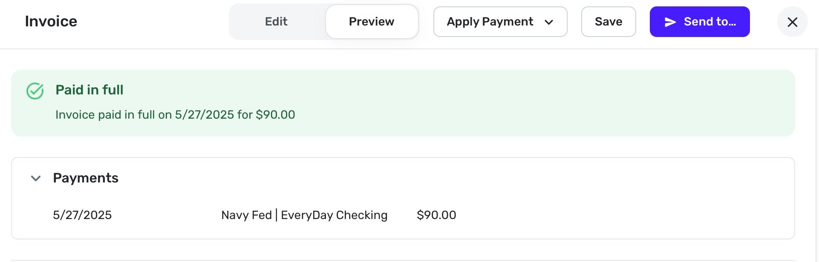
Task: Select the Navy Fed | EveryDay Checking entry
Action: (x=304, y=215)
